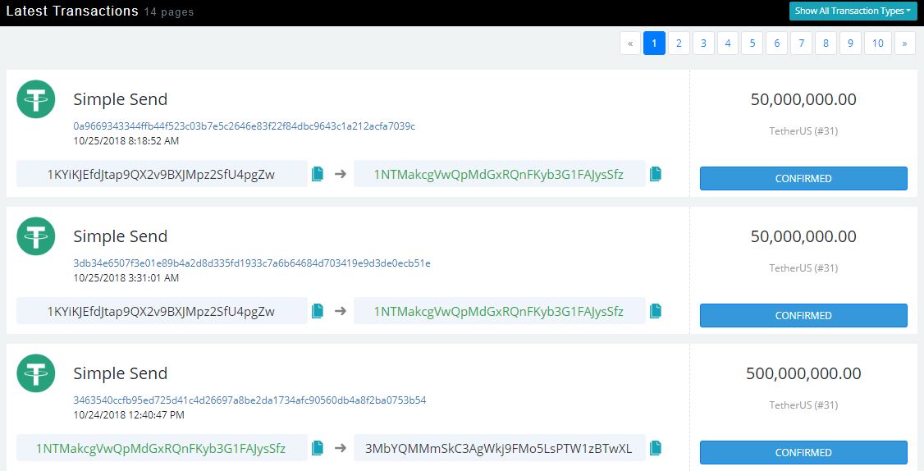Click Tether logo of first transaction
924x471 pixels.
point(36,99)
